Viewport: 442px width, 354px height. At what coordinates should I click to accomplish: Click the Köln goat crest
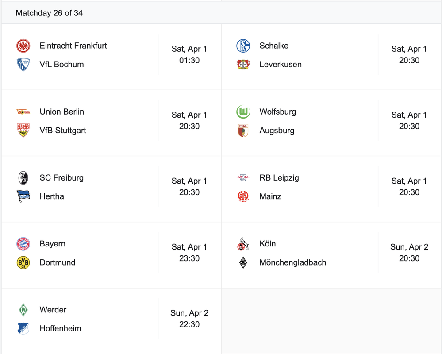[x=243, y=244]
